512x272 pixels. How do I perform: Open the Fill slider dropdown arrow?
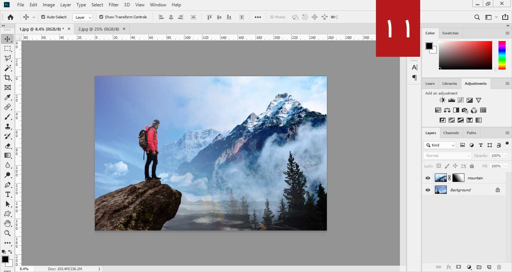coord(506,166)
